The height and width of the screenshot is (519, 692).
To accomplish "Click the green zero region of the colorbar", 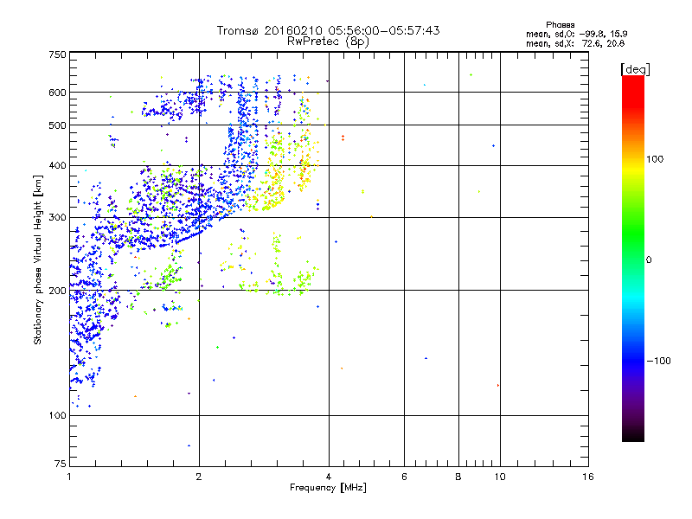I will 633,259.
